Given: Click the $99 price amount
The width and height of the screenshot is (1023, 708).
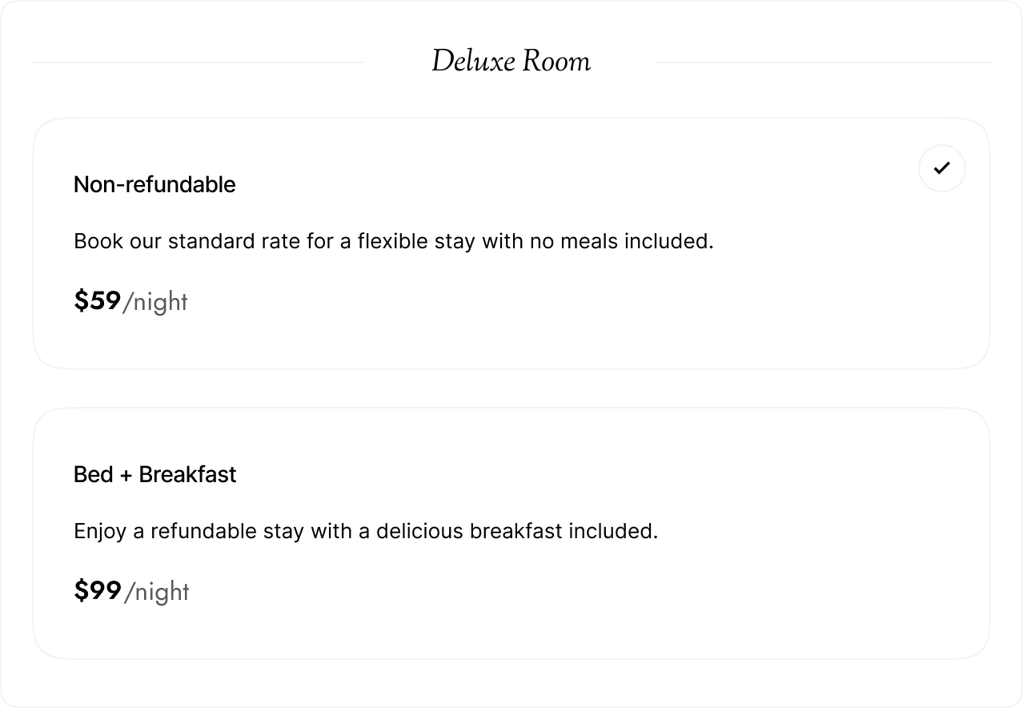Looking at the screenshot, I should tap(97, 591).
